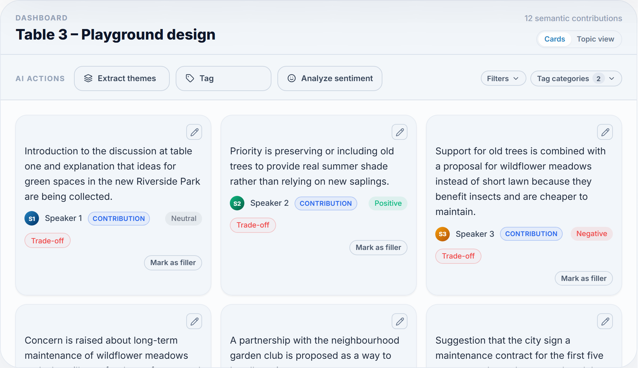This screenshot has height=368, width=638.
Task: Click the S3 speaker avatar
Action: (443, 234)
